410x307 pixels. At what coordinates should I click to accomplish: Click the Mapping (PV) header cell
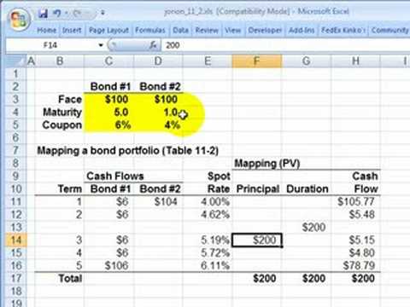[267, 163]
